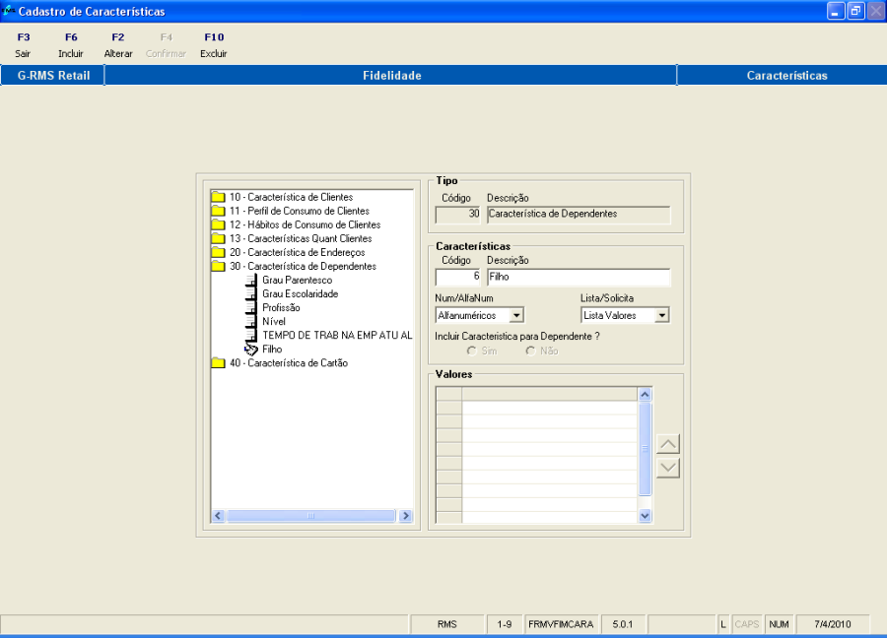Restore down the Cadastro de Características window

pos(855,11)
